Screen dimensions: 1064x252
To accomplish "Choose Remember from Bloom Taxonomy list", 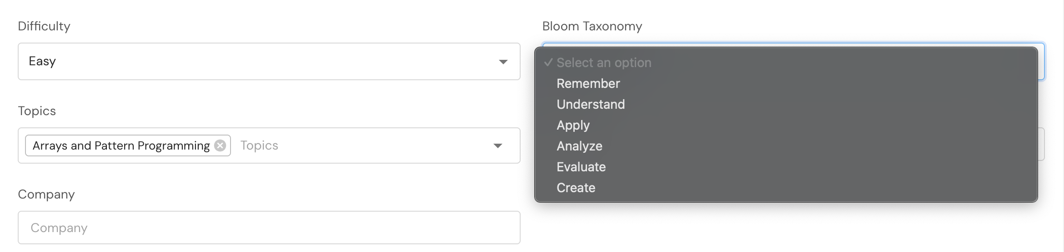I will pyautogui.click(x=588, y=83).
